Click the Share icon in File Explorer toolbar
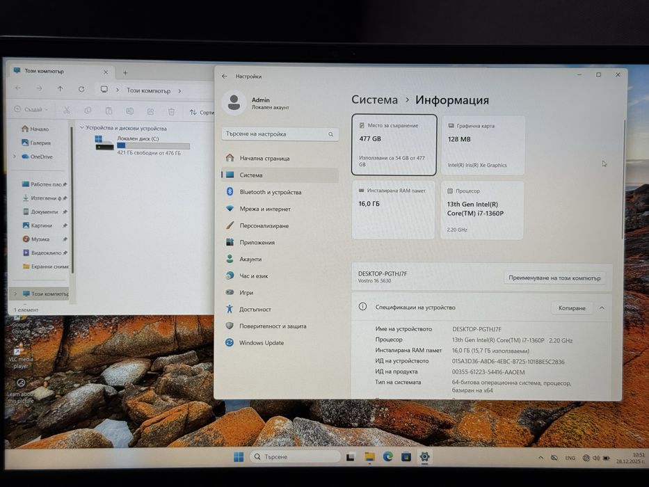 151,111
